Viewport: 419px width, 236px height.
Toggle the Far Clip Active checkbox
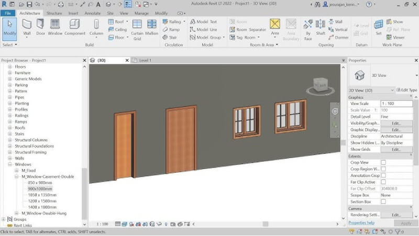click(x=383, y=182)
